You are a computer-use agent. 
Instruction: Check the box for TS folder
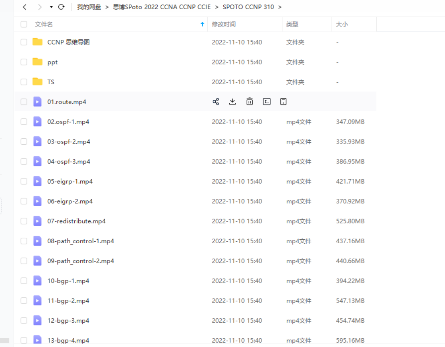point(24,82)
